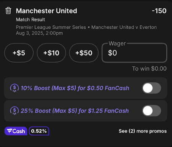
Task: Enable the 10% Boost toggle
Action: (x=151, y=88)
